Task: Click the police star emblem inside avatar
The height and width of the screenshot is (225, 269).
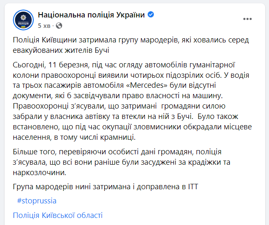Action: [23, 17]
